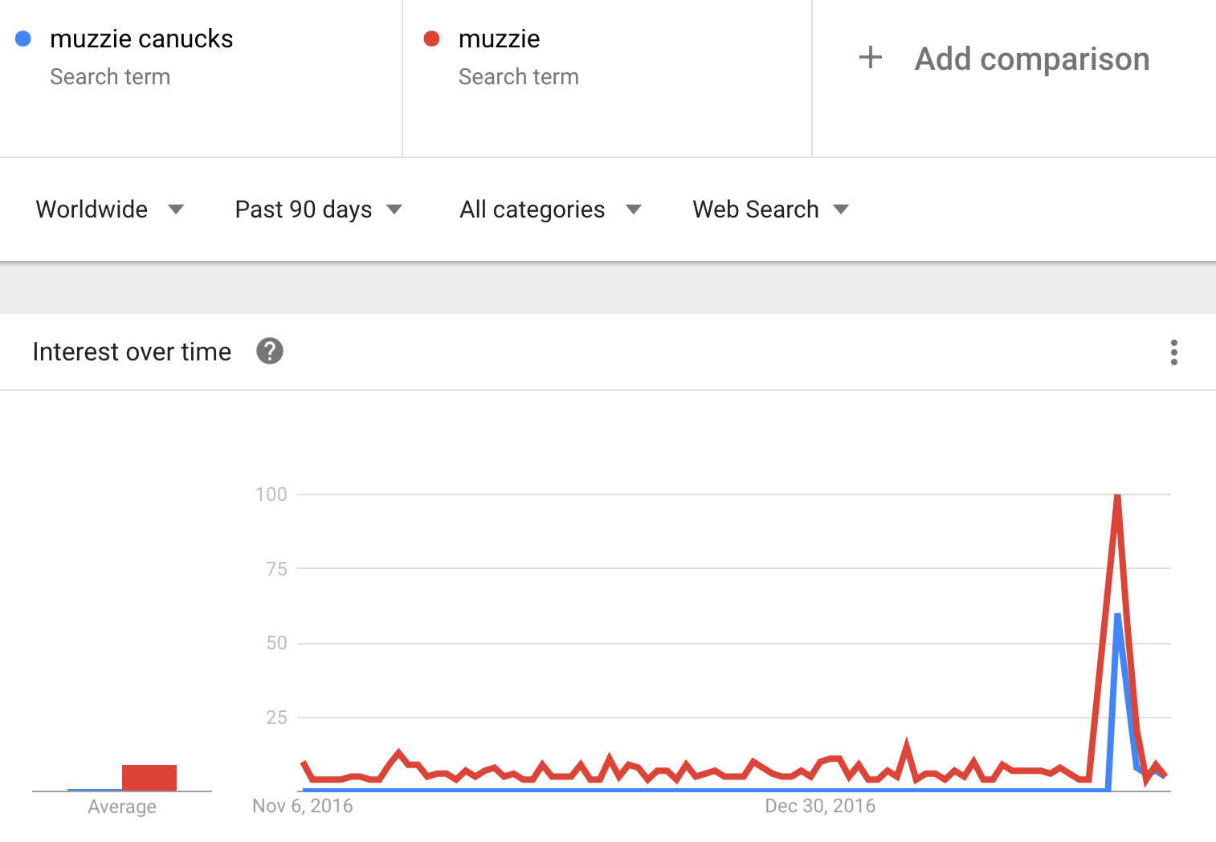
Task: Open the Worldwide region dropdown
Action: (x=109, y=209)
